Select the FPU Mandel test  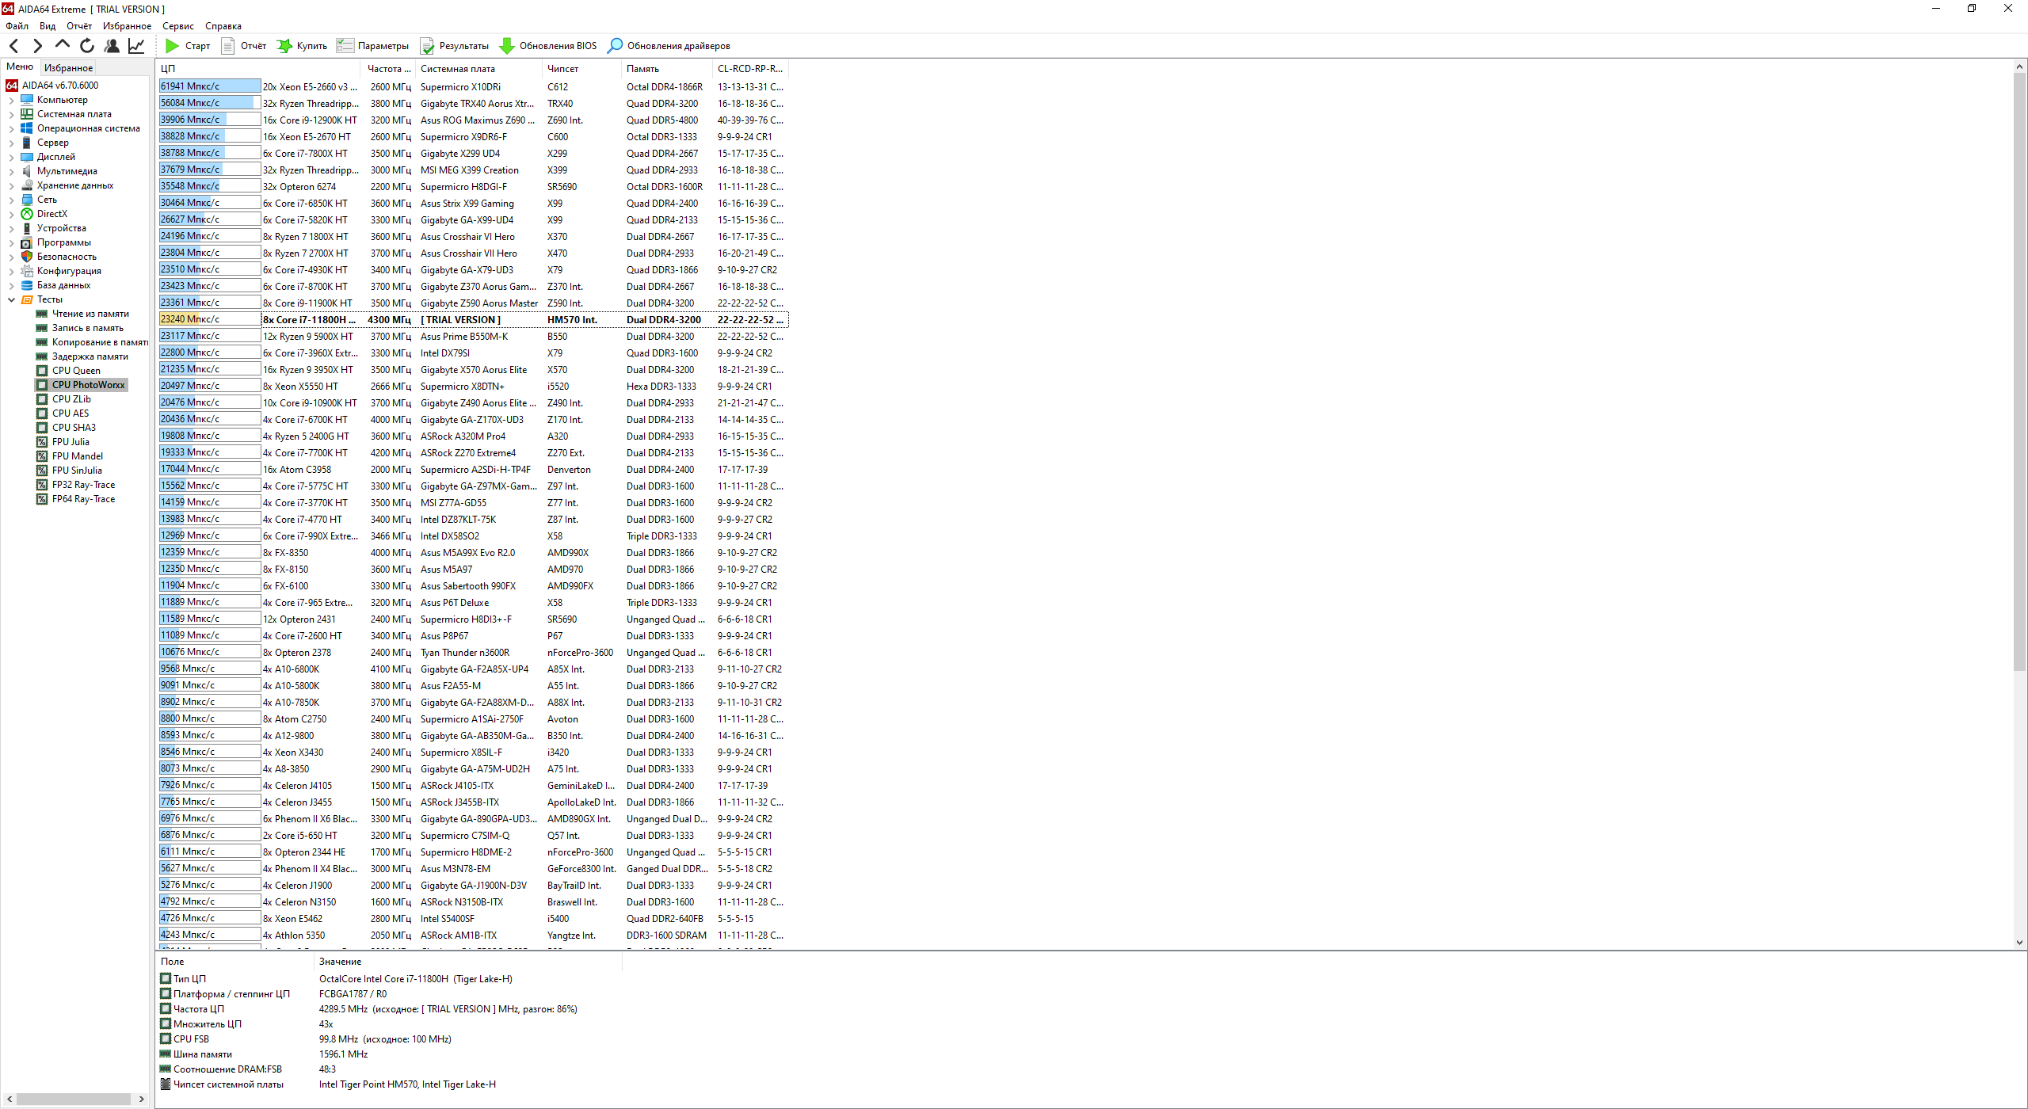77,456
